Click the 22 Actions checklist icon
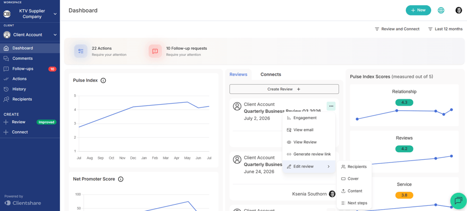This screenshot has width=467, height=211. tap(81, 51)
